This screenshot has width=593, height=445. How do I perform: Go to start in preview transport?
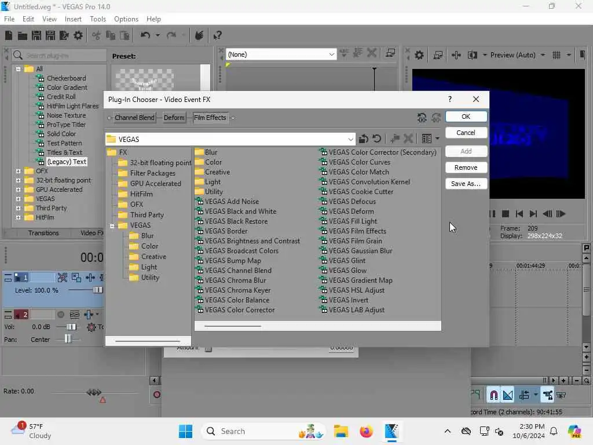[x=519, y=214]
